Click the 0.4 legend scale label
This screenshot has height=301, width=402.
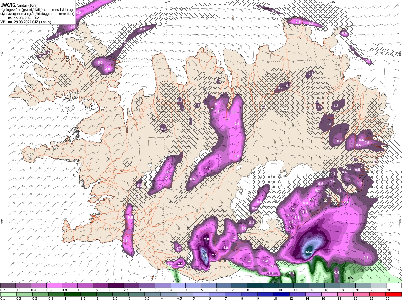pos(33,290)
